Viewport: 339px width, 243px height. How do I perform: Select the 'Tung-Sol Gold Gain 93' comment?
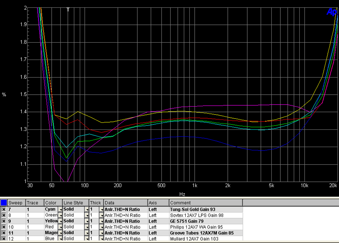pyautogui.click(x=193, y=209)
